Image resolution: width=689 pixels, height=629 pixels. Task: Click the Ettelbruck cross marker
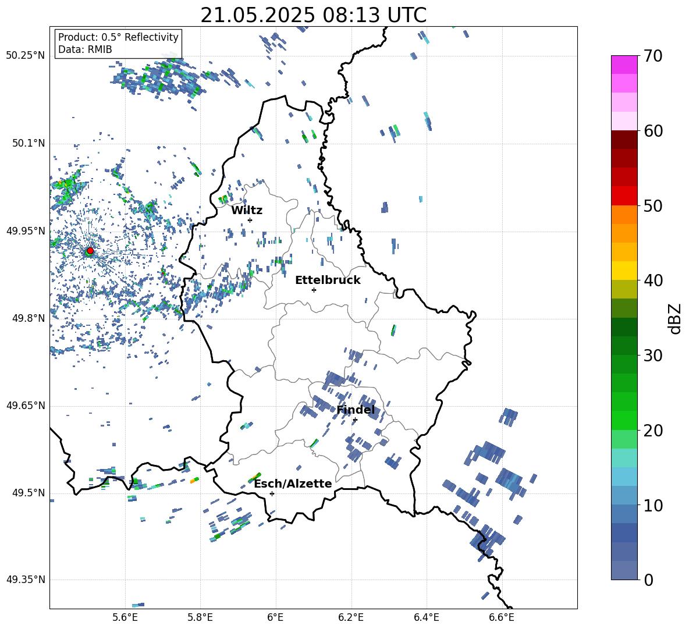click(x=314, y=290)
